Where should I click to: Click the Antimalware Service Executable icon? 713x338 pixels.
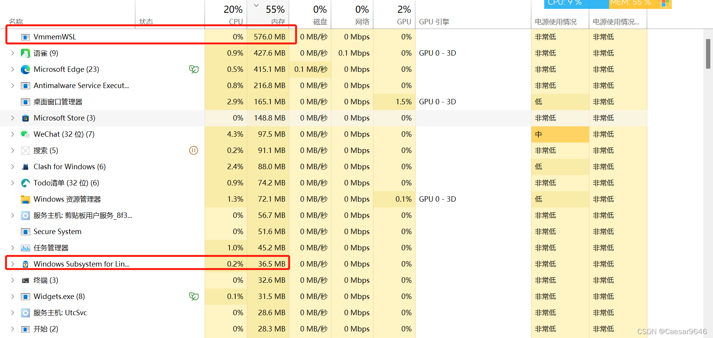point(25,86)
